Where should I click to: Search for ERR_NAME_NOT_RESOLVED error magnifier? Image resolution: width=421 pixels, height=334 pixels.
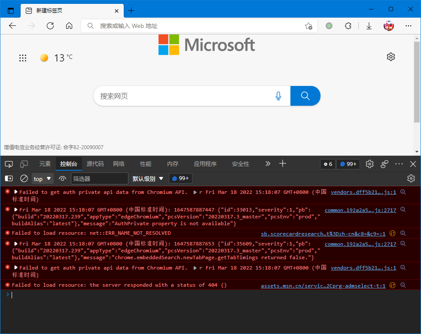(x=403, y=233)
